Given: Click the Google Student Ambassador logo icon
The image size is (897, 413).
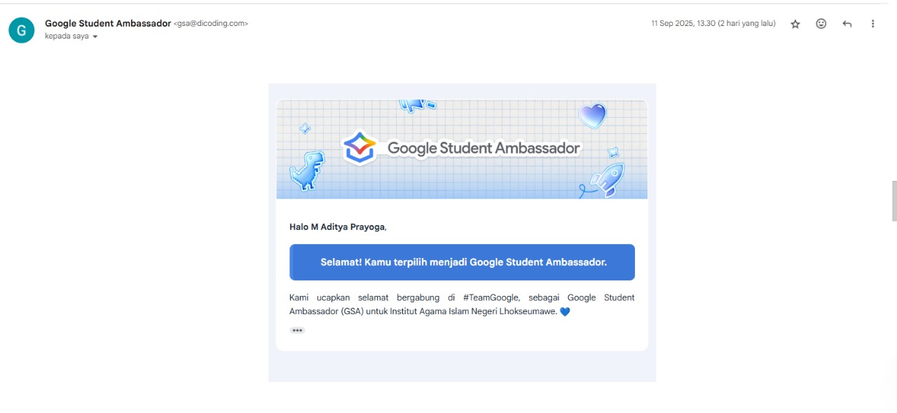Looking at the screenshot, I should click(360, 148).
